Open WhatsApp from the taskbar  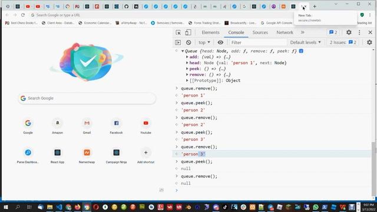pyautogui.click(x=316, y=207)
